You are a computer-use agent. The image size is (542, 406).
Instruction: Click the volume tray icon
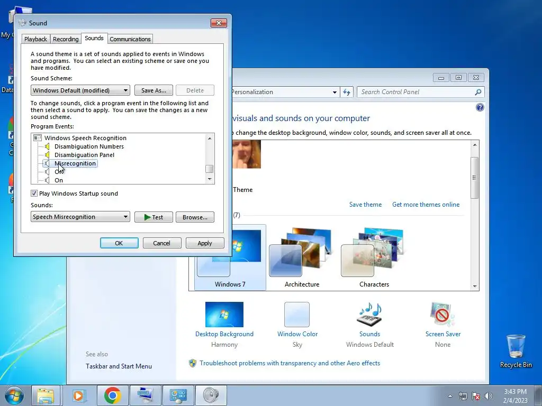[x=489, y=396]
